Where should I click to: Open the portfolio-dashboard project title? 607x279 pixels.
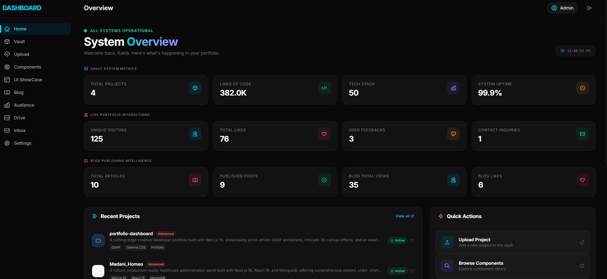(131, 234)
